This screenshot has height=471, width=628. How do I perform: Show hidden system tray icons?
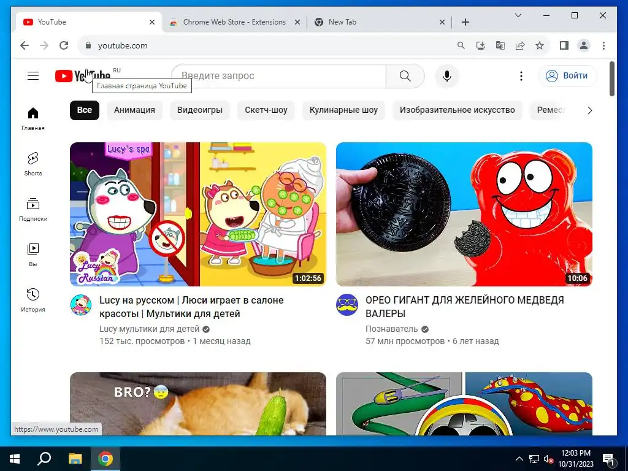tap(519, 459)
